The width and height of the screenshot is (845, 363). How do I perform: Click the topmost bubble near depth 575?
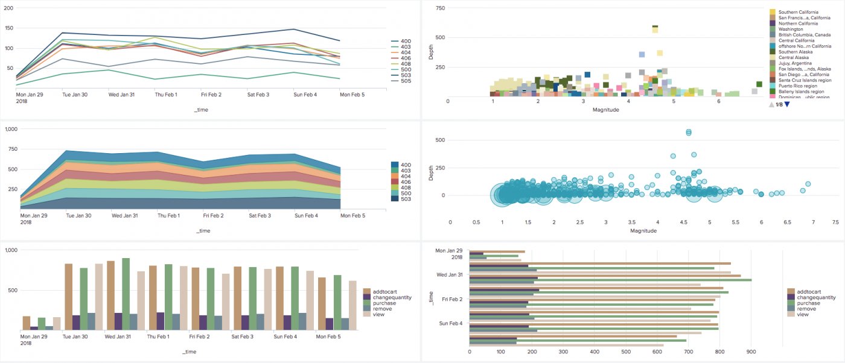coord(689,132)
